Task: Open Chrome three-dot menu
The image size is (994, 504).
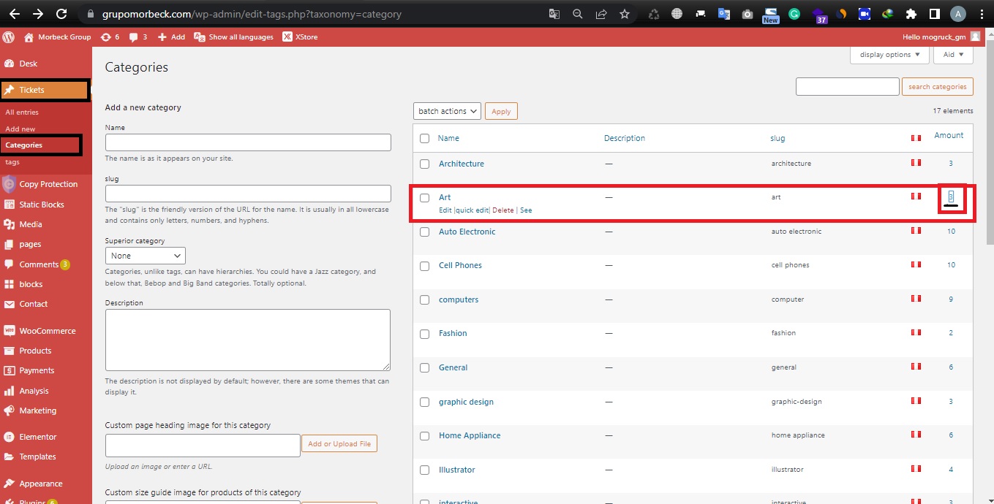Action: click(x=981, y=14)
